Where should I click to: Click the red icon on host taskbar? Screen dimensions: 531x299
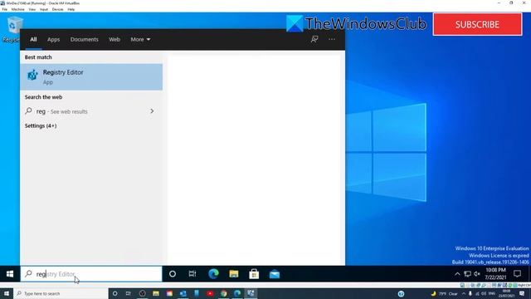[210, 293]
